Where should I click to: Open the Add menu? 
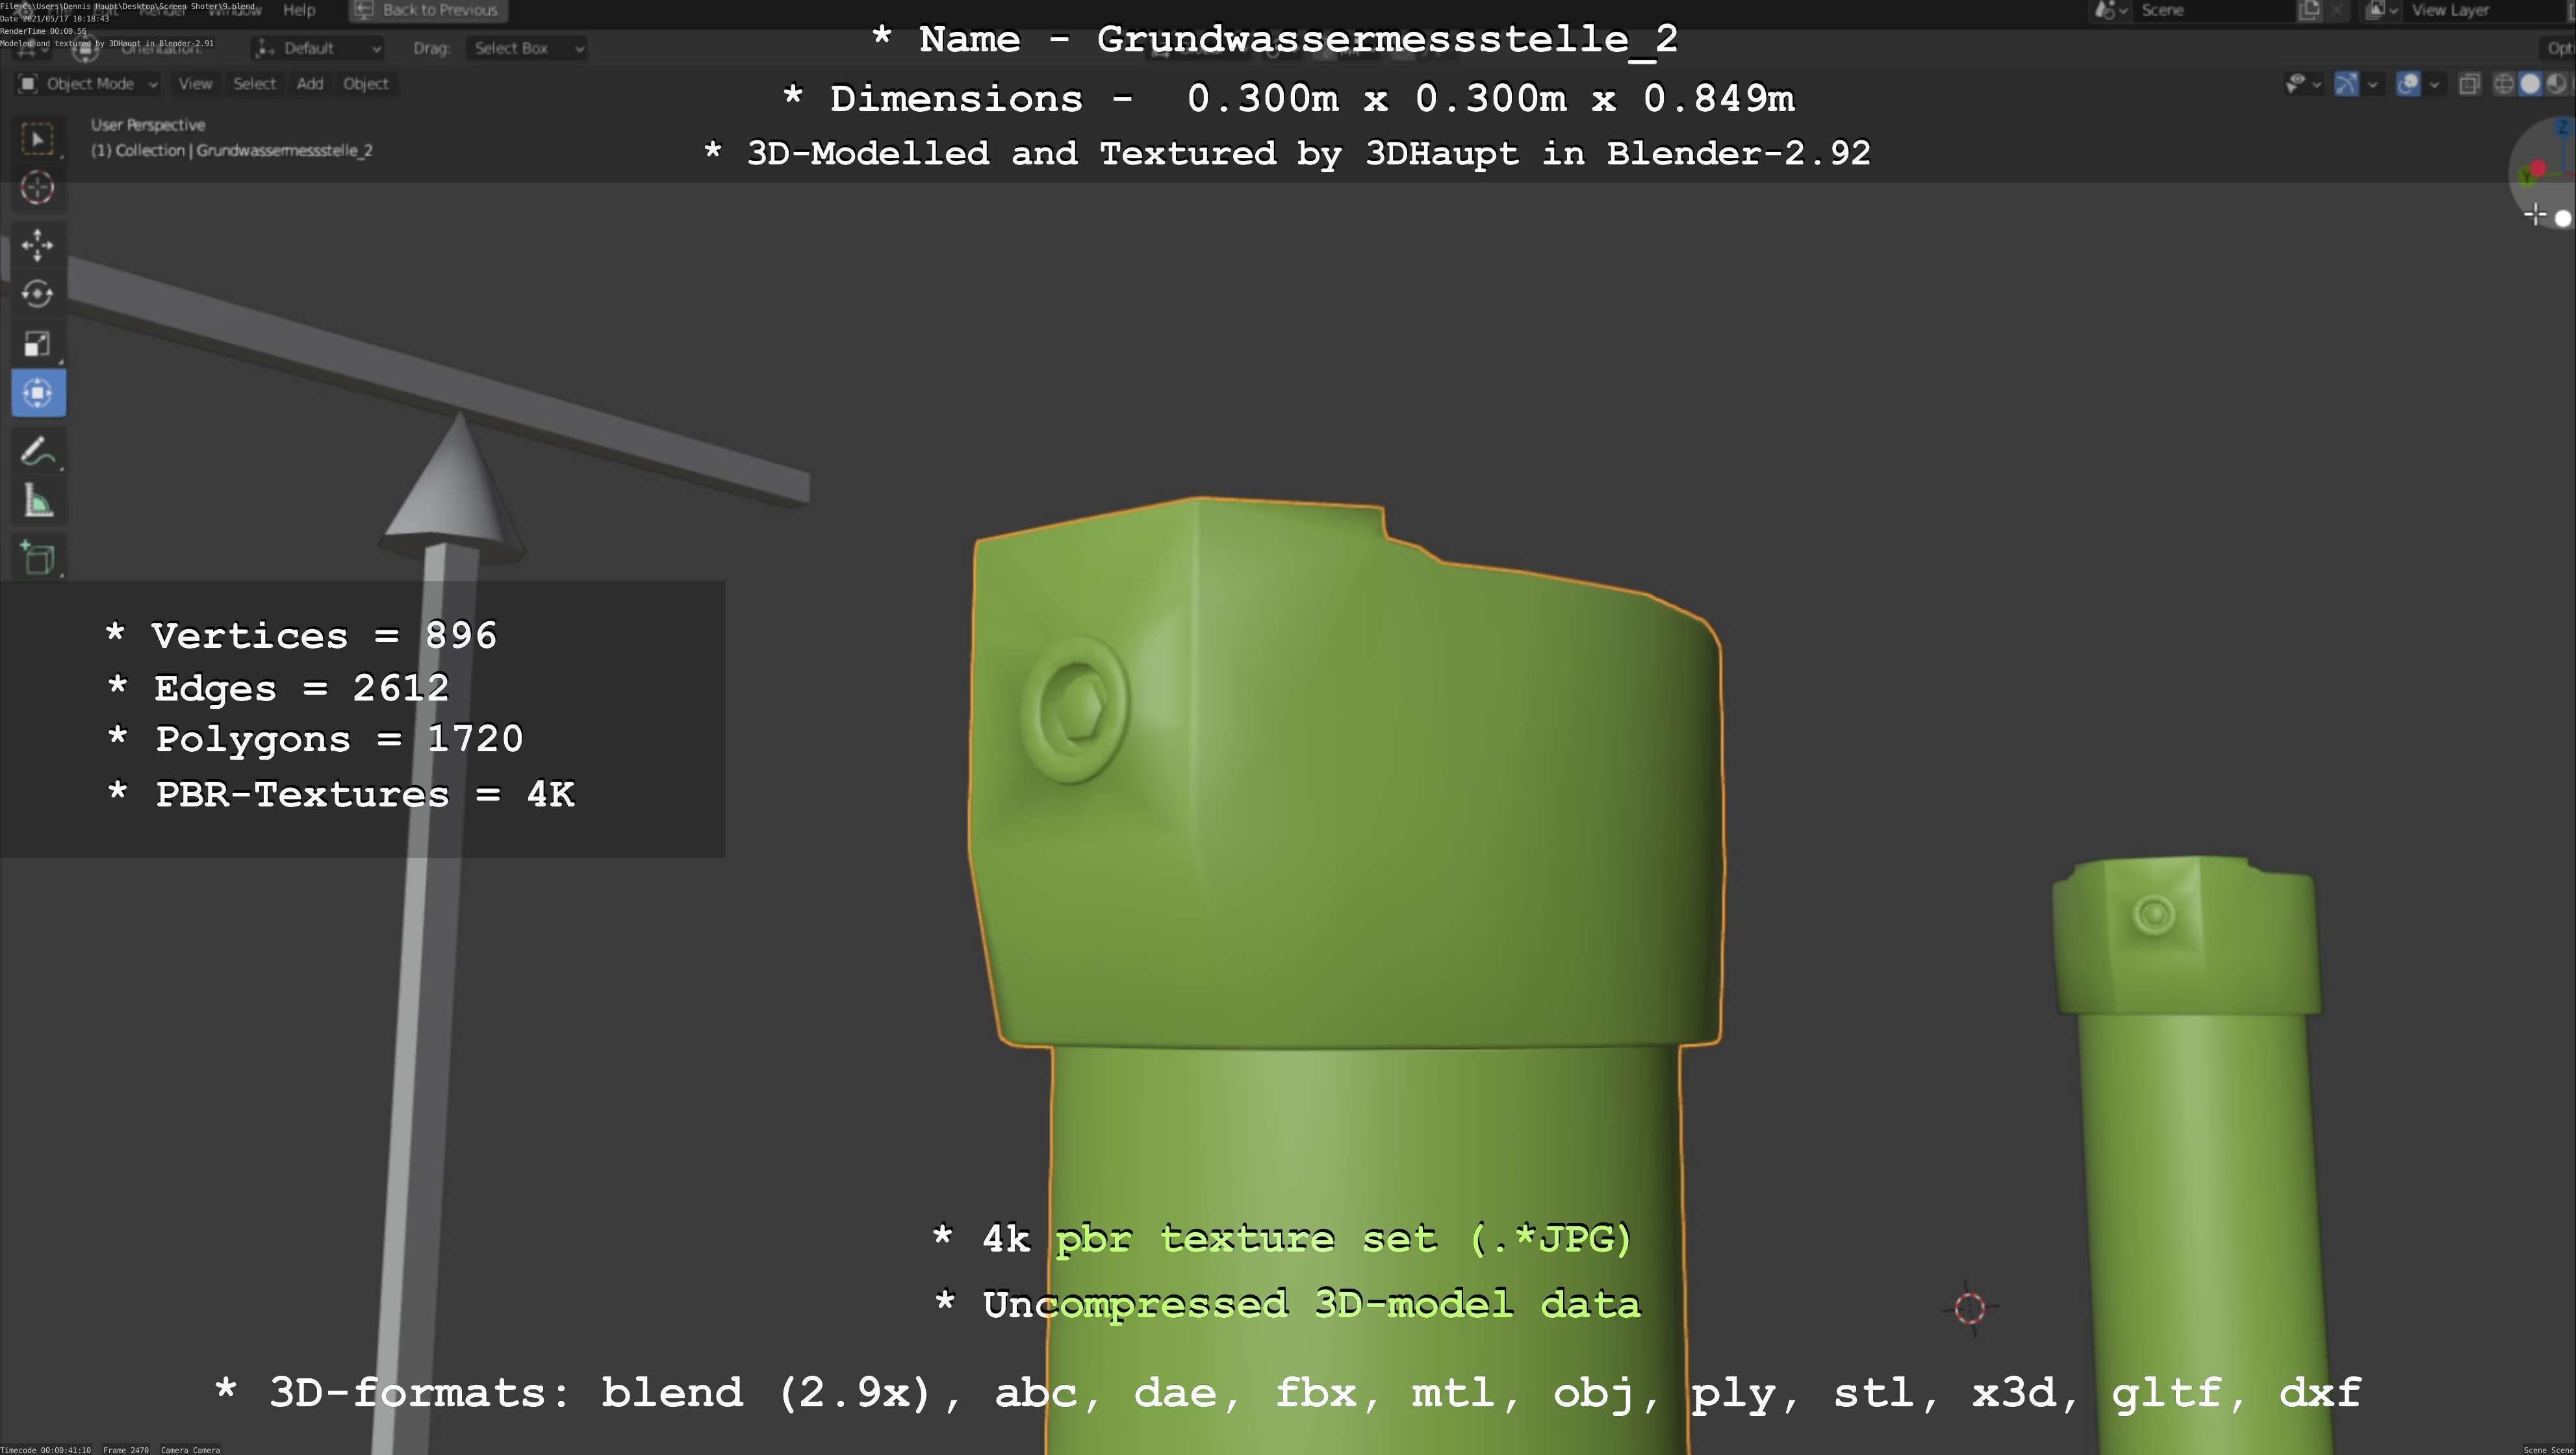(x=310, y=84)
